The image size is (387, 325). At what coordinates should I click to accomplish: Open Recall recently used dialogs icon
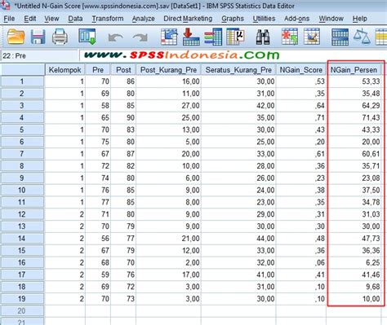click(87, 37)
